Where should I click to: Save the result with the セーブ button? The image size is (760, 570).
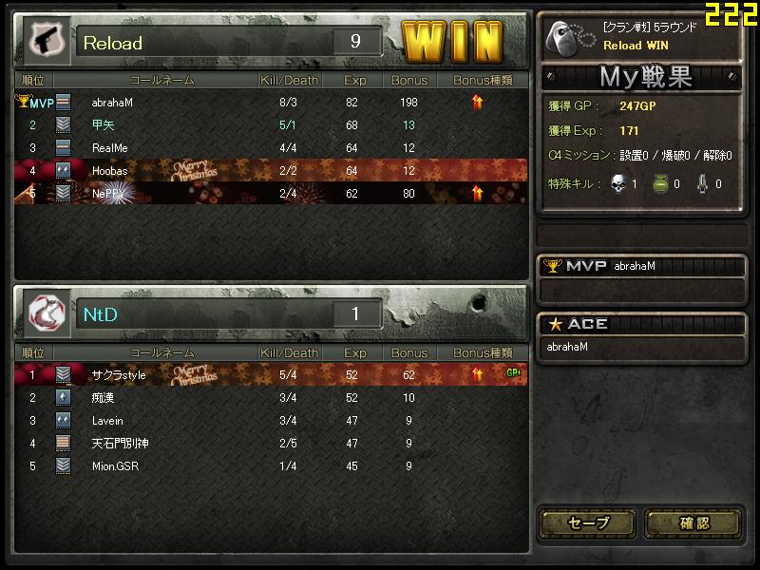pos(588,523)
